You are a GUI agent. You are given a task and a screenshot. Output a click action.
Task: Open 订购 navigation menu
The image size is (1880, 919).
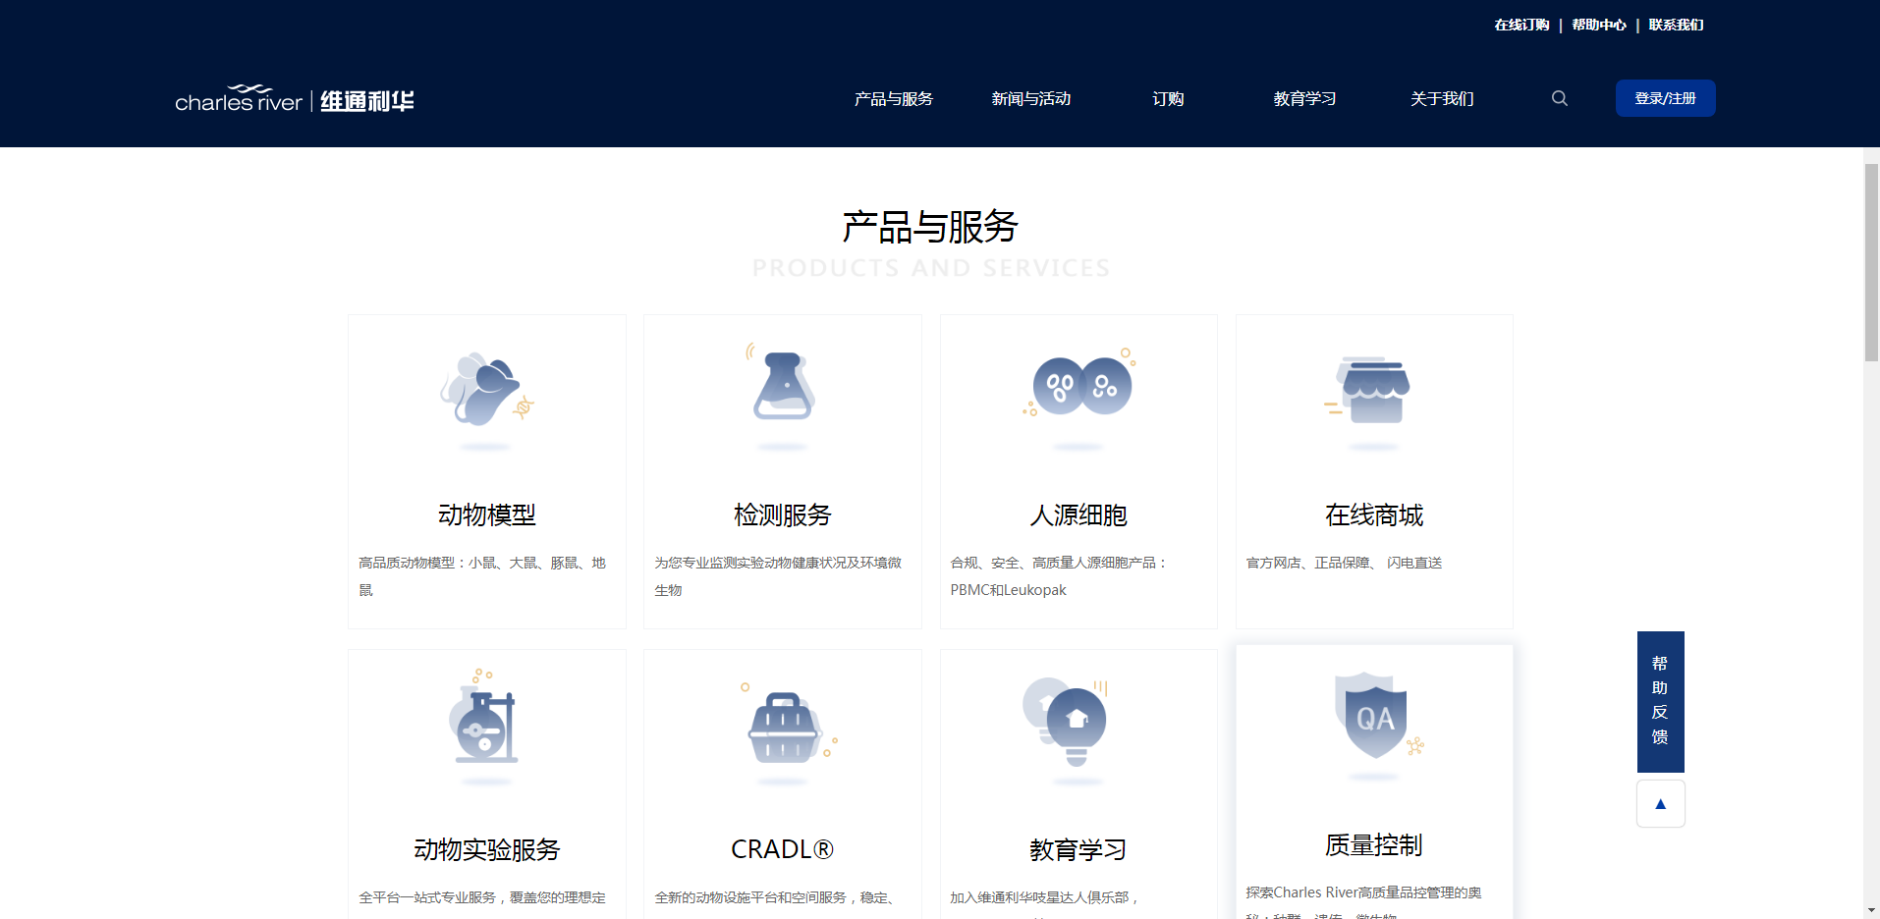point(1168,99)
